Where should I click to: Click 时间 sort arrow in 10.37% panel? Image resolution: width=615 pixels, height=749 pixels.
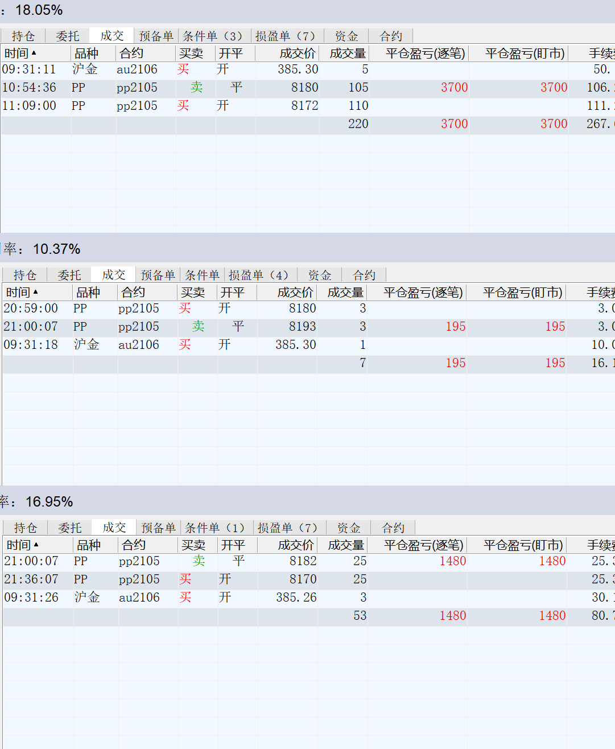[x=36, y=292]
